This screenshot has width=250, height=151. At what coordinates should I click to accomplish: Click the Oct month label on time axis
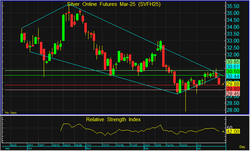tap(30, 148)
